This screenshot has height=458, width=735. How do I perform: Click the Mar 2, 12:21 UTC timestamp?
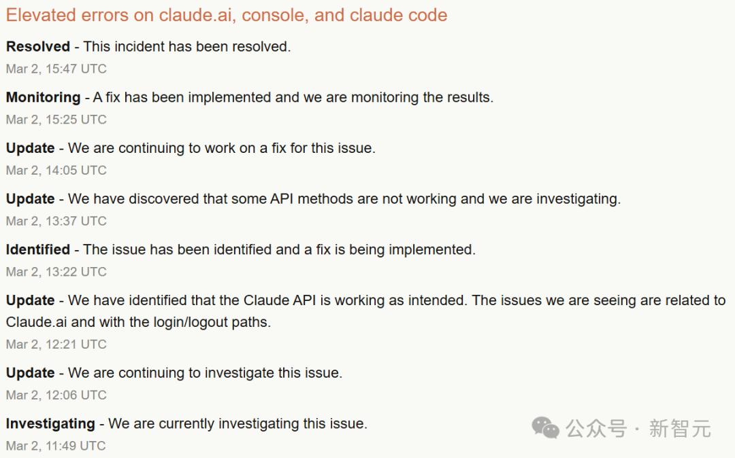pyautogui.click(x=56, y=345)
